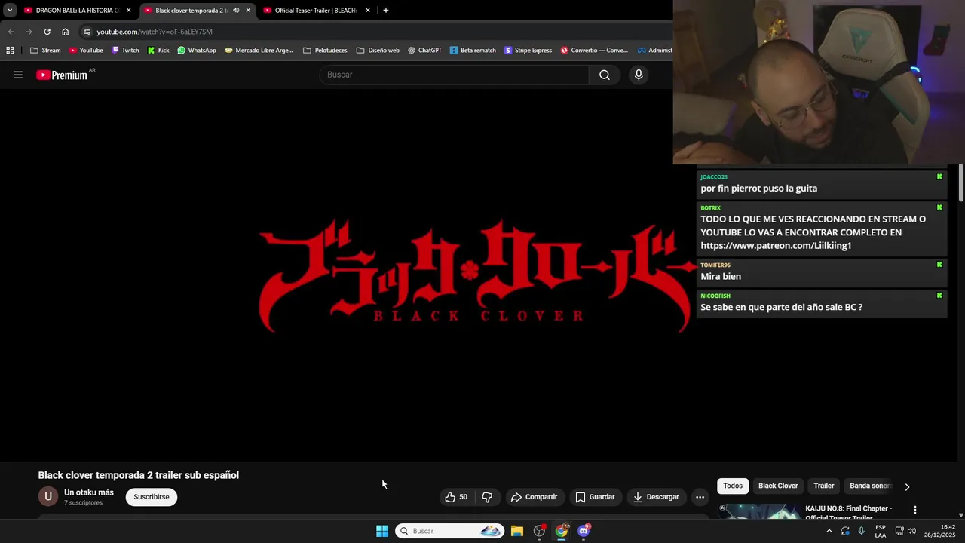The image size is (965, 543).
Task: Navigate forward with browser arrow
Action: click(x=29, y=32)
